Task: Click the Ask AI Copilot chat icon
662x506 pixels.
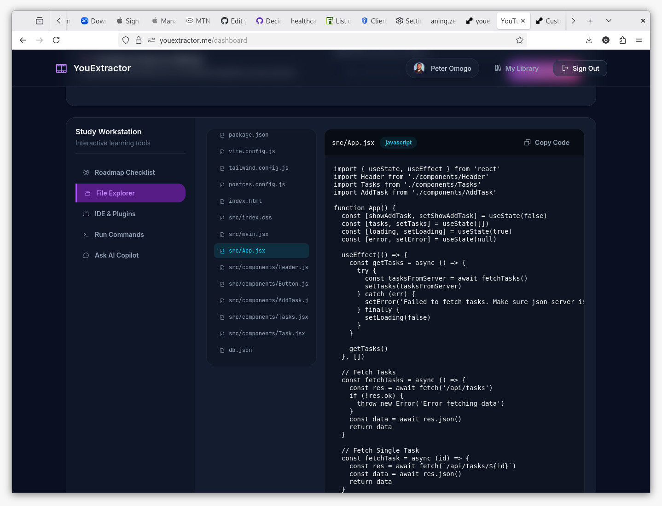Action: (86, 255)
